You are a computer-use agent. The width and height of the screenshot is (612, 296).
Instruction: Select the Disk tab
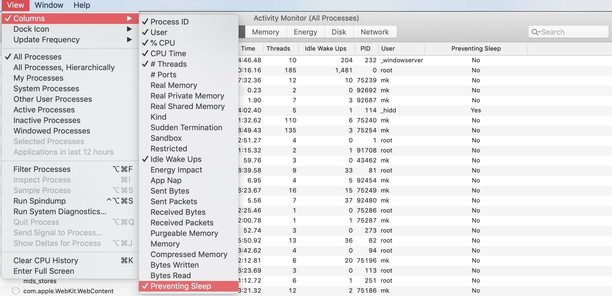[339, 32]
